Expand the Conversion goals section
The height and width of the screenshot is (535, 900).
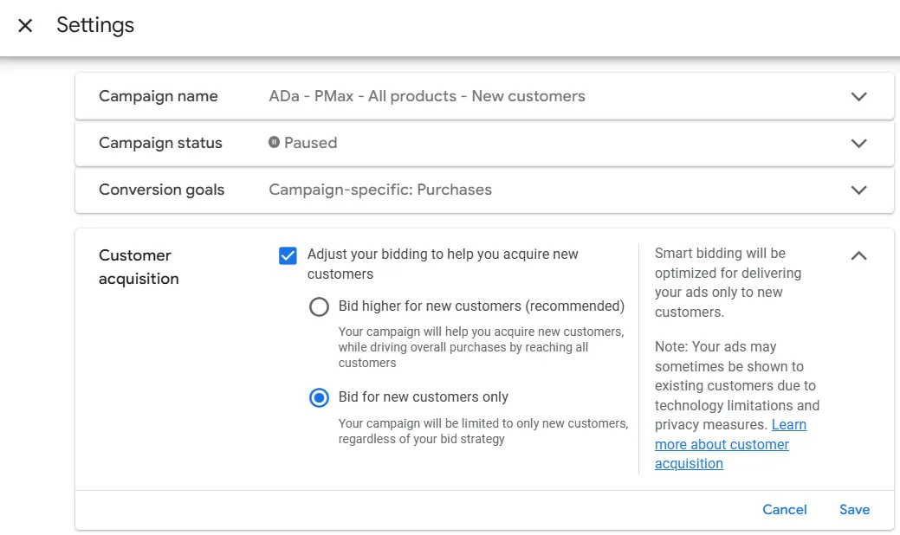pos(858,190)
